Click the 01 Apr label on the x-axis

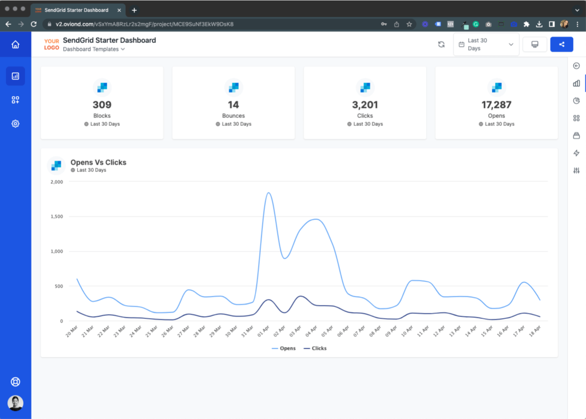click(x=263, y=331)
